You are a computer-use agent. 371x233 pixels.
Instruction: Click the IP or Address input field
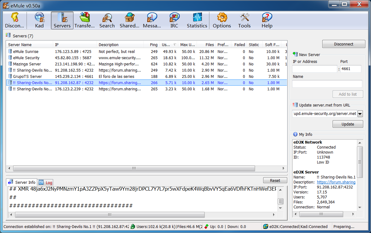(x=314, y=69)
